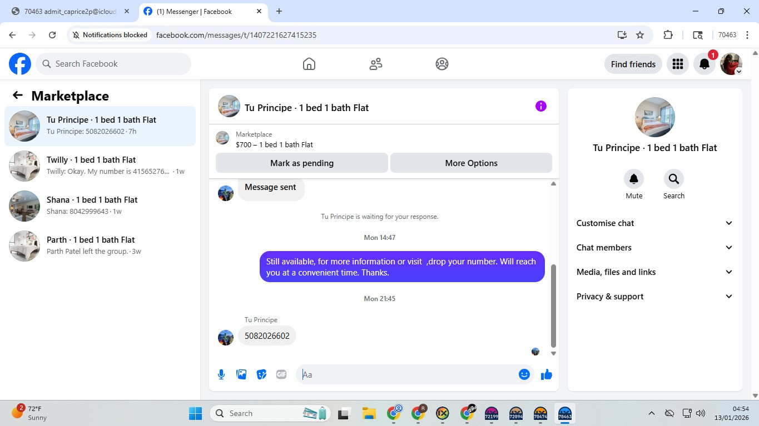This screenshot has height=426, width=759.
Task: Expand Media, files and links section
Action: point(655,272)
